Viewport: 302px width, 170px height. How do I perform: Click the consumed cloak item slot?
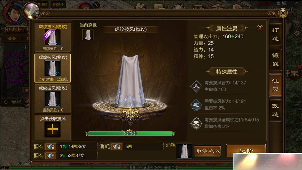point(185,151)
